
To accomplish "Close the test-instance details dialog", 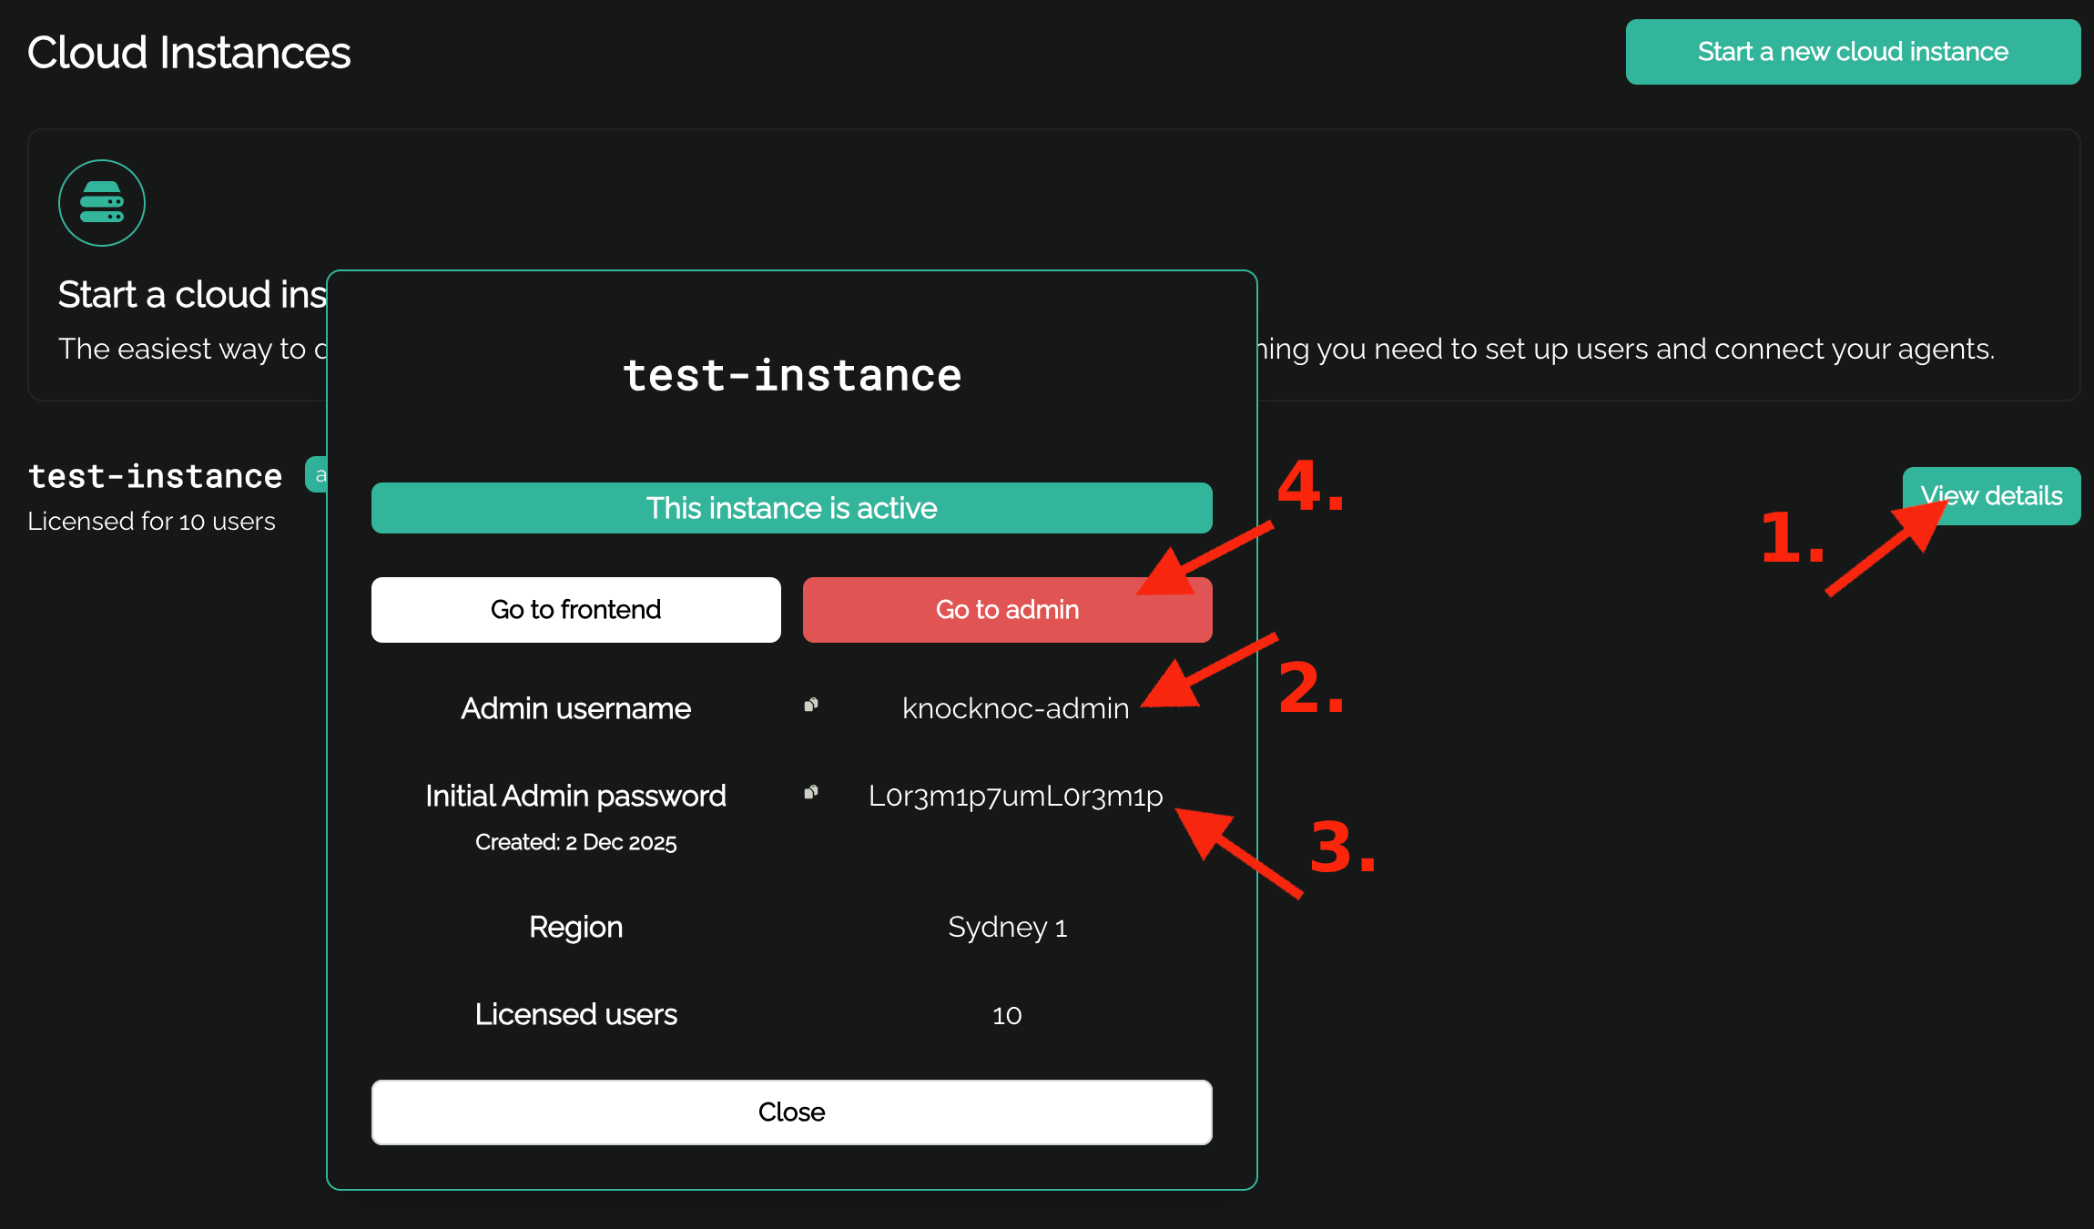I will pos(791,1112).
